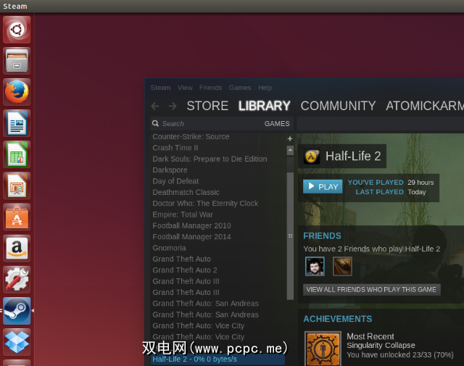Viewport: 464px width, 366px height.
Task: Open the Steam menu
Action: [160, 88]
